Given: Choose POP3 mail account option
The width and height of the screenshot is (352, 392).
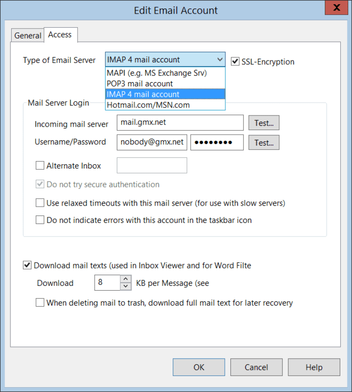Looking at the screenshot, I should 165,84.
